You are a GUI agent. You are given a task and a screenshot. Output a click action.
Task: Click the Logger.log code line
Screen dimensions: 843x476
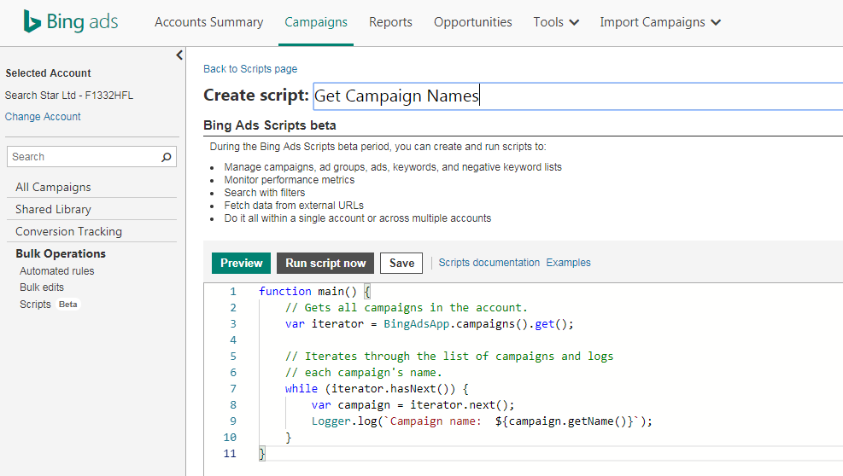pyautogui.click(x=482, y=421)
